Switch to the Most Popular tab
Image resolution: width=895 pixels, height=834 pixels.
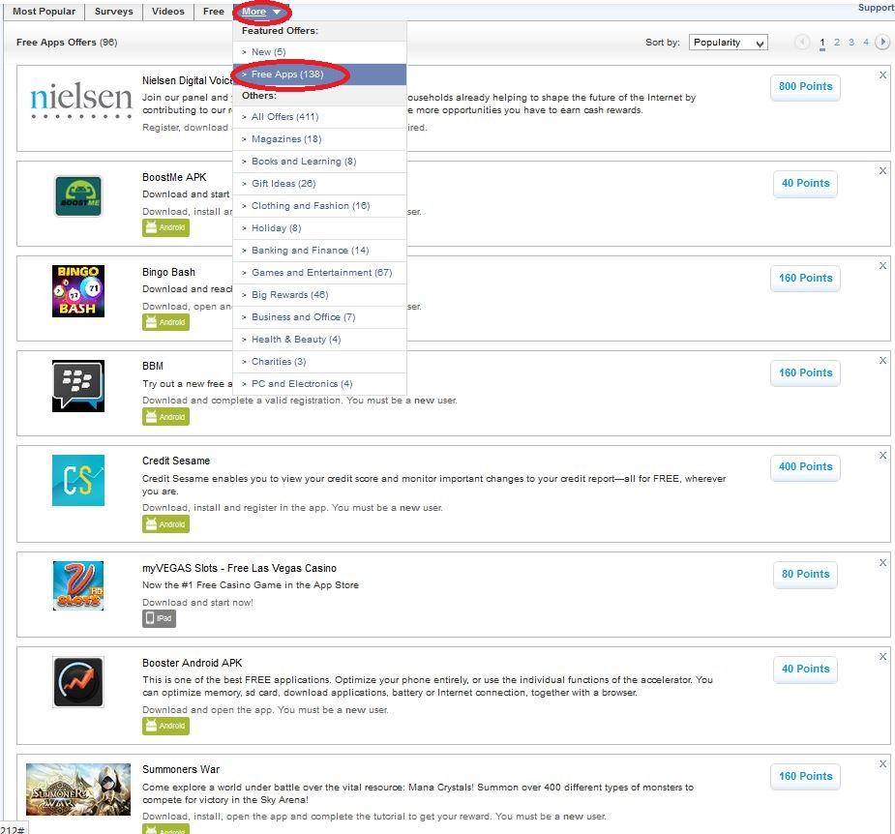click(x=44, y=12)
